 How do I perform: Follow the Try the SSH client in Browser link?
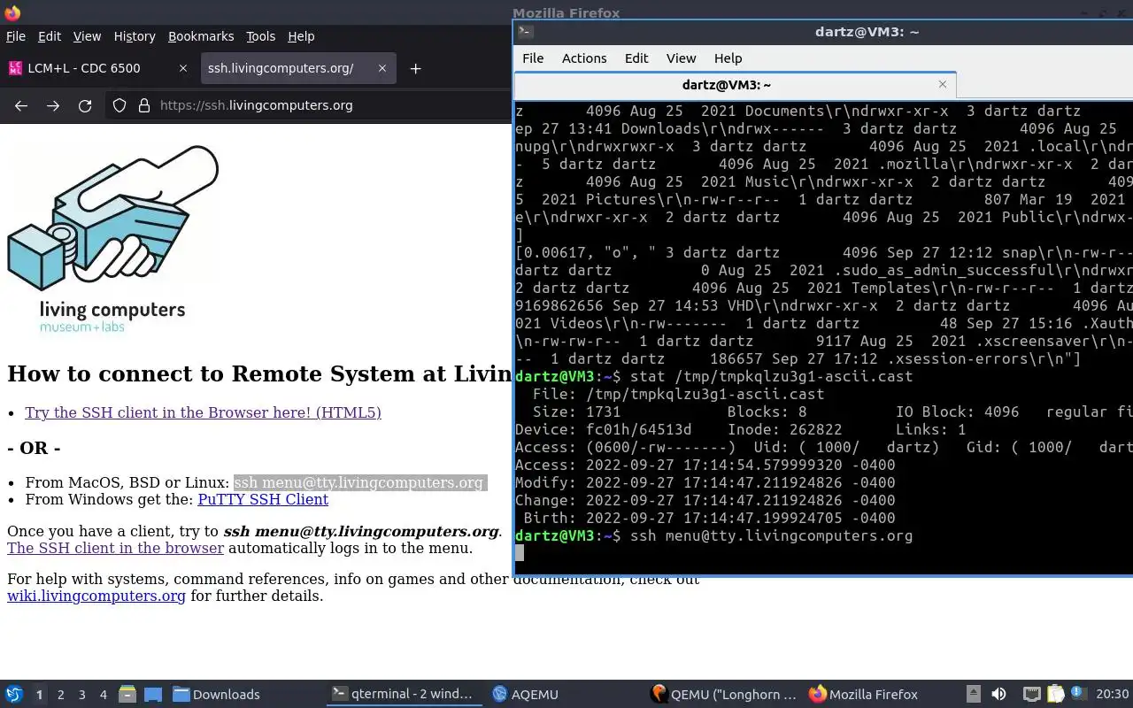(x=203, y=412)
